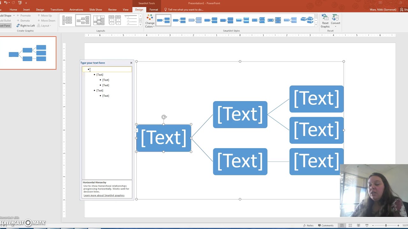Click the Learn more about SmartArt graphics link
This screenshot has height=229, width=408.
[x=104, y=195]
